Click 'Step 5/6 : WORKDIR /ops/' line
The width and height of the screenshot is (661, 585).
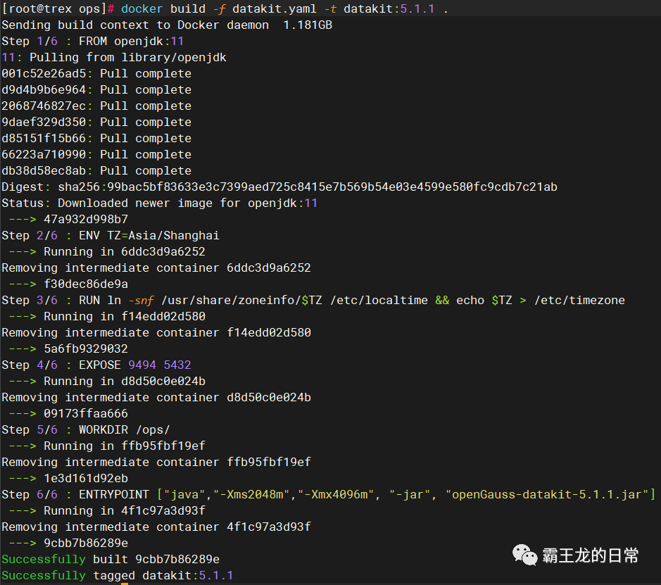[x=86, y=430]
